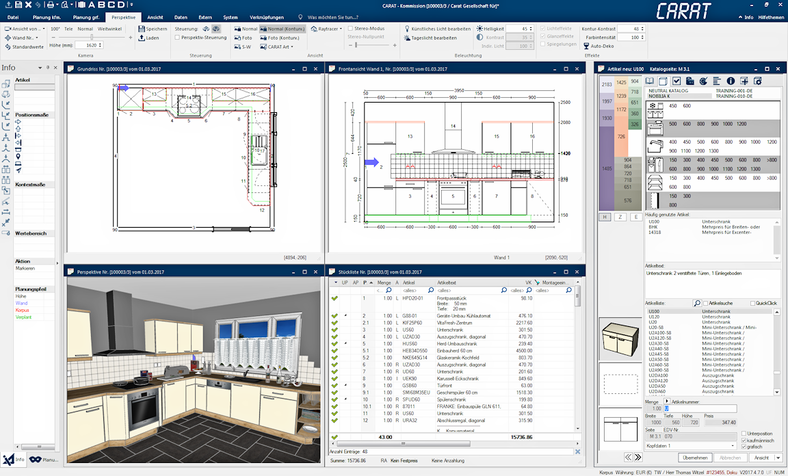This screenshot has height=476, width=788.
Task: Click the Speichern camera save icon
Action: [x=142, y=29]
